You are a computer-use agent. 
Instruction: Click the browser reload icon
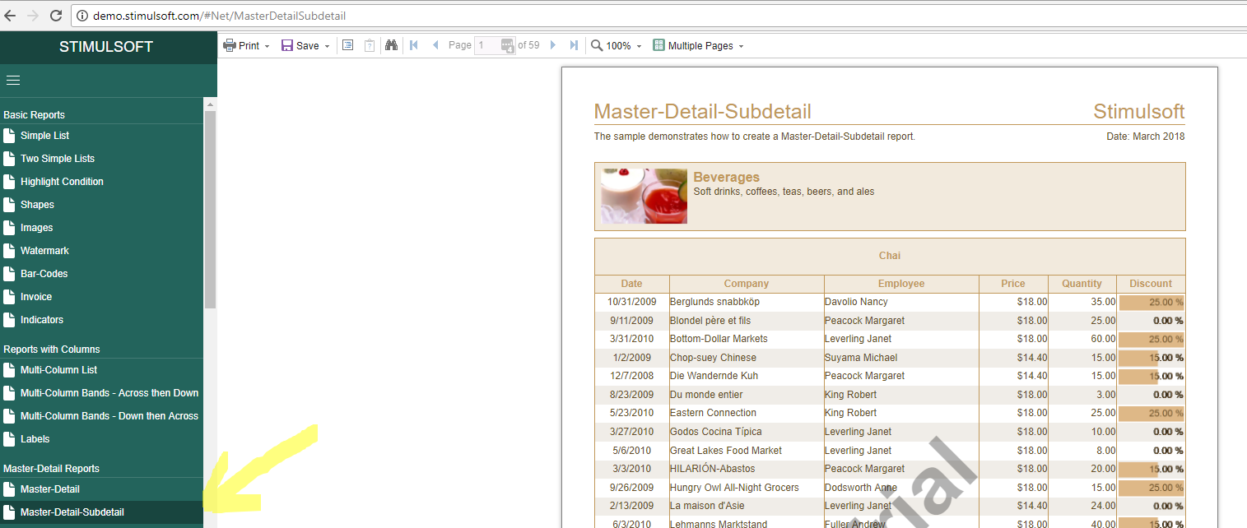(56, 16)
